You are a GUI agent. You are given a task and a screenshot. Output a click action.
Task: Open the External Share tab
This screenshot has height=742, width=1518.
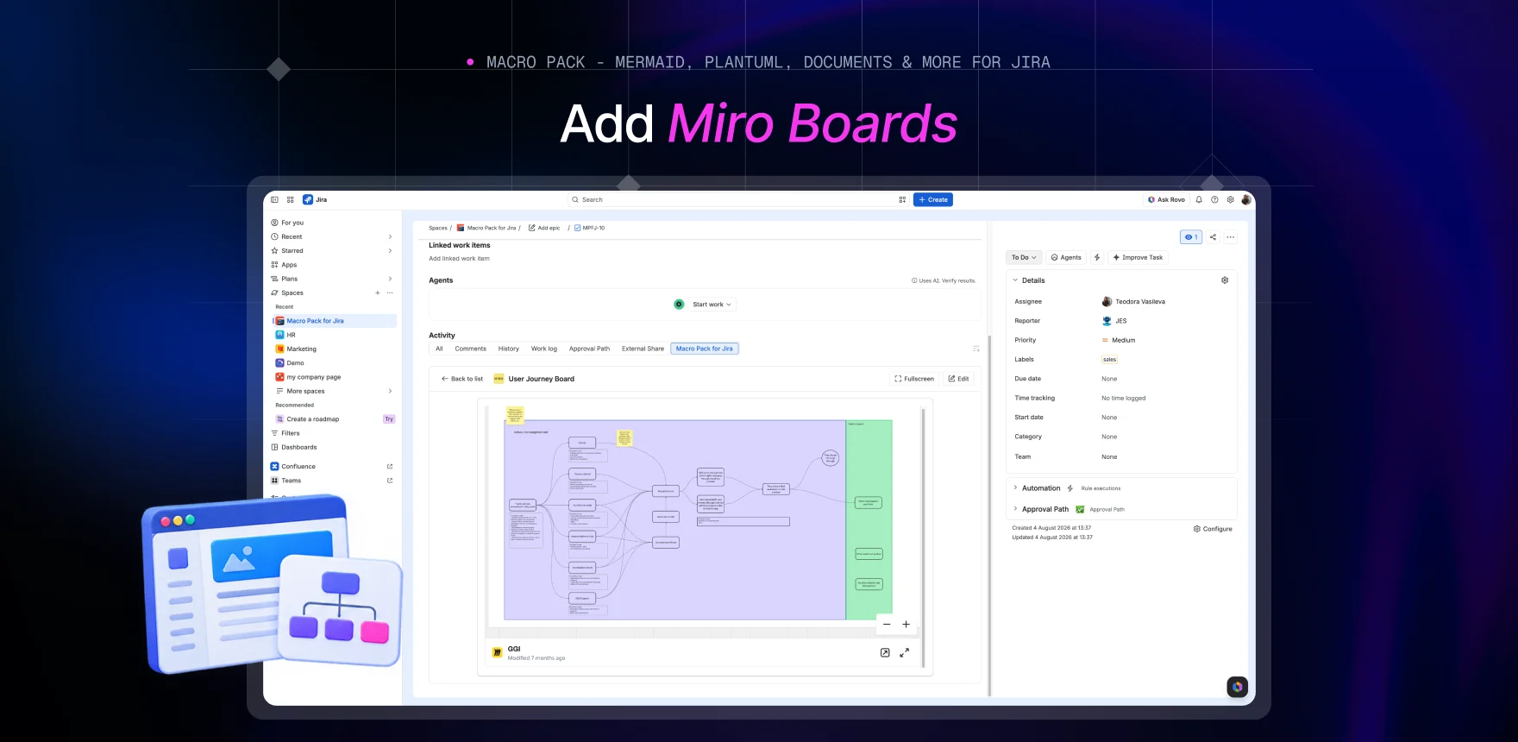point(643,349)
